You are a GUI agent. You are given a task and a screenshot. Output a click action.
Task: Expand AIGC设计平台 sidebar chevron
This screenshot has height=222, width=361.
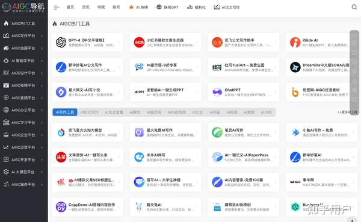(x=42, y=73)
